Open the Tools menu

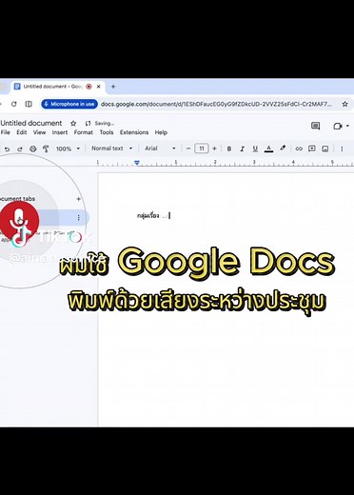coord(107,132)
